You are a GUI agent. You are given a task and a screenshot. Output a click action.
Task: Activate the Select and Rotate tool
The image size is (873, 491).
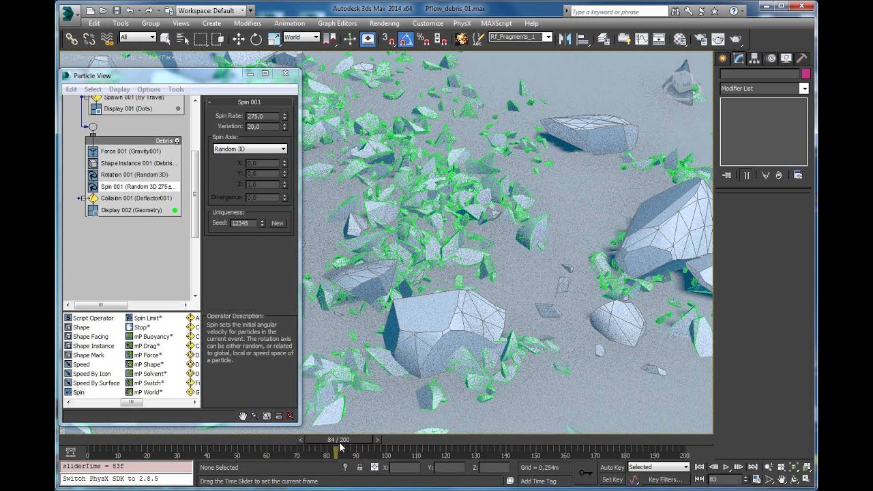pos(256,39)
